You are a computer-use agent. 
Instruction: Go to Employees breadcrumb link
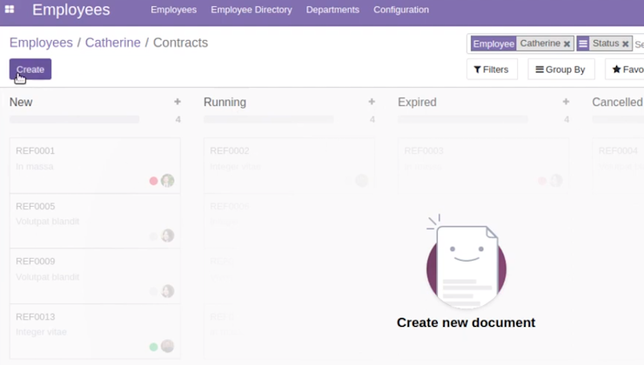pyautogui.click(x=41, y=43)
